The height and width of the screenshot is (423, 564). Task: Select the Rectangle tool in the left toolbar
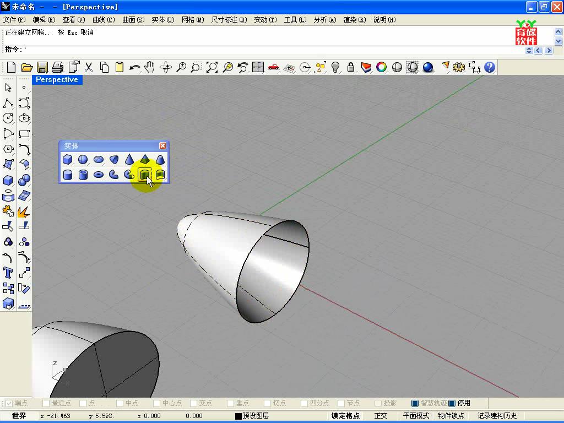[24, 134]
